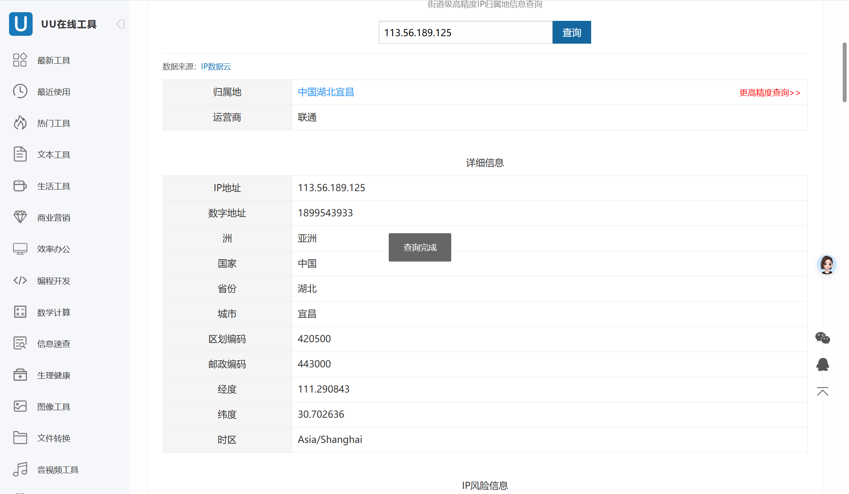Collapse the left sidebar with arrow
This screenshot has width=849, height=494.
click(120, 24)
